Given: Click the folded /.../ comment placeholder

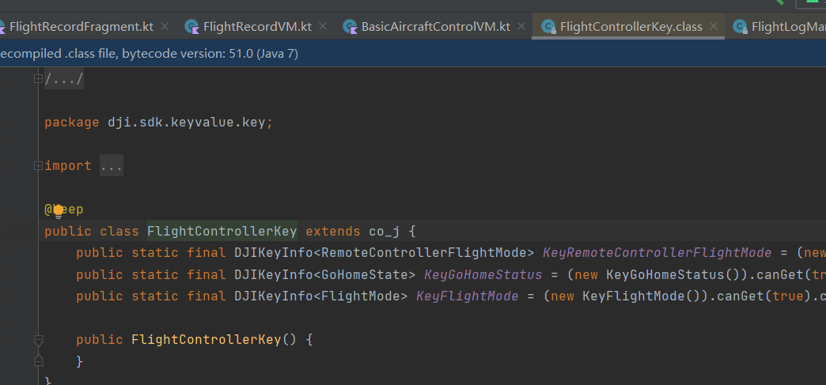Looking at the screenshot, I should (64, 79).
